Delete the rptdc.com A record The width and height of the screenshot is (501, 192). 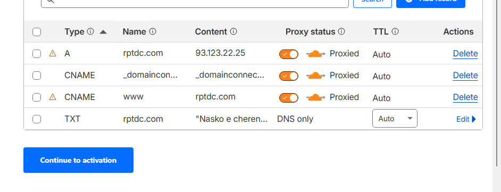[465, 54]
